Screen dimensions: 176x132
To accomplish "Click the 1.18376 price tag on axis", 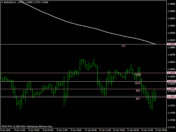I will (171, 73).
